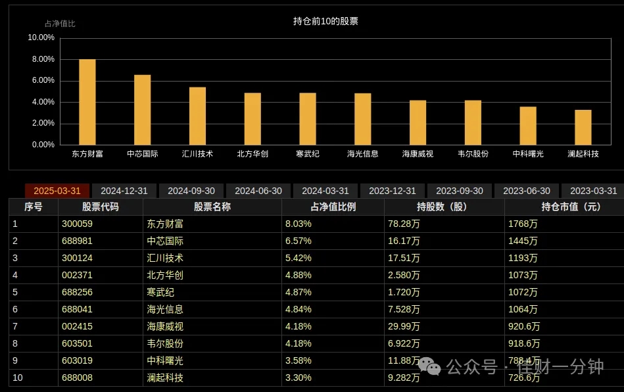This screenshot has width=624, height=392.
Task: Click the 韦尔股份 bar in the chart
Action: (473, 122)
